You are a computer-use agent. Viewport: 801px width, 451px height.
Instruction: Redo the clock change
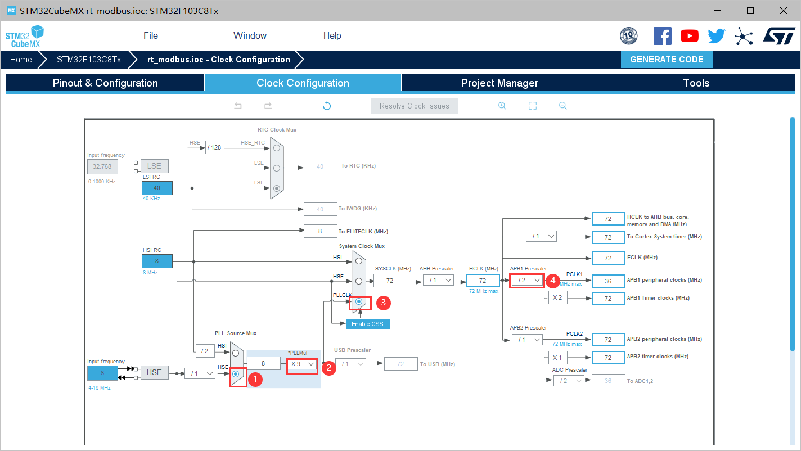(x=268, y=106)
